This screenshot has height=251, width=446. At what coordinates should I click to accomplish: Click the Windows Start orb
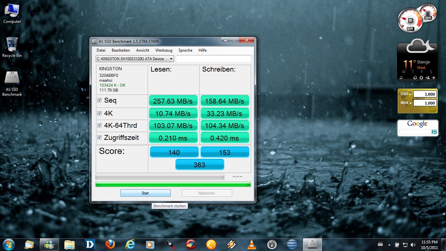[9, 244]
